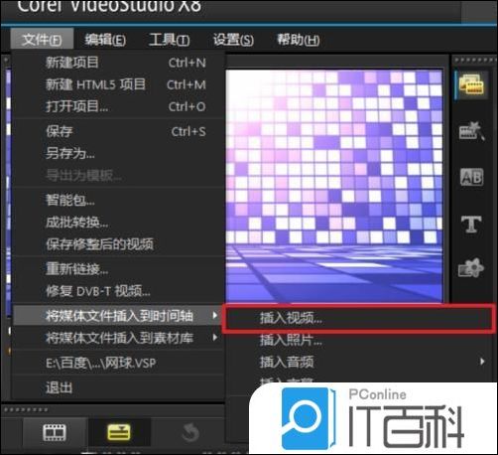Expand 将媒体文件插入到素材库 submenu
This screenshot has width=498, height=455.
coord(119,338)
